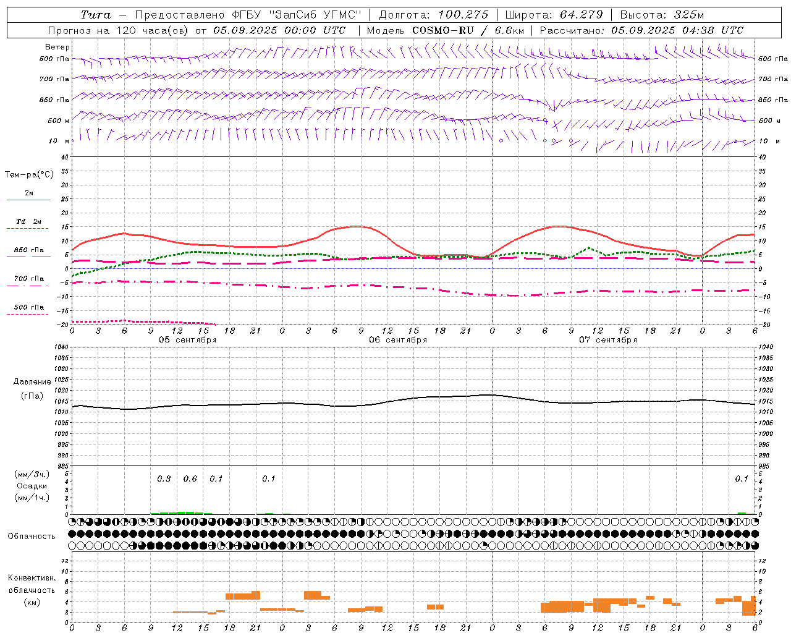791x633 pixels.
Task: Click the red 2м temperature legend line
Action: [x=28, y=200]
